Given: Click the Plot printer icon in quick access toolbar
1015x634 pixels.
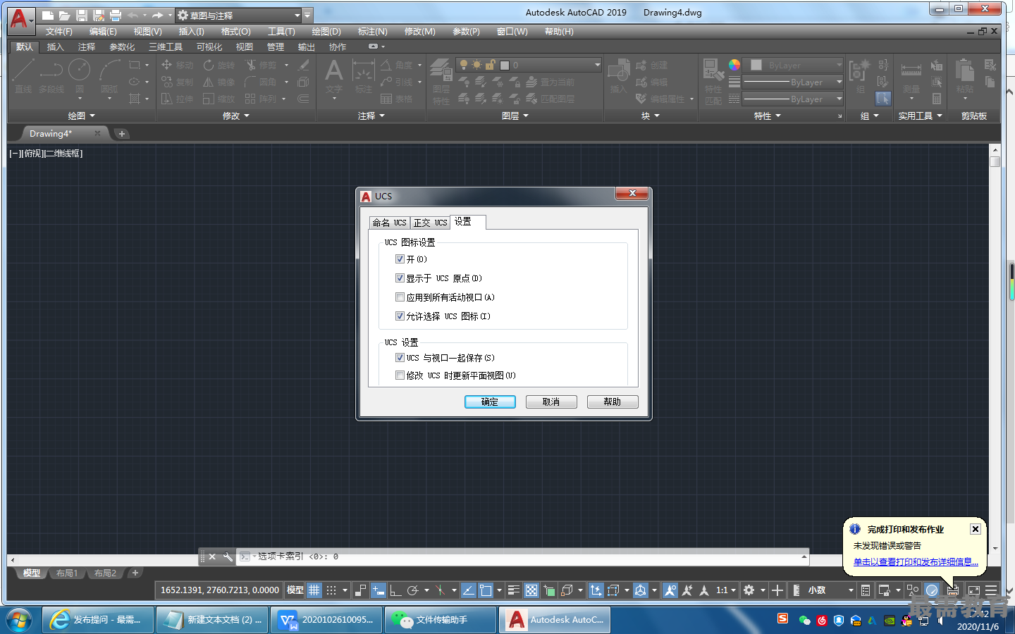Looking at the screenshot, I should coord(116,15).
